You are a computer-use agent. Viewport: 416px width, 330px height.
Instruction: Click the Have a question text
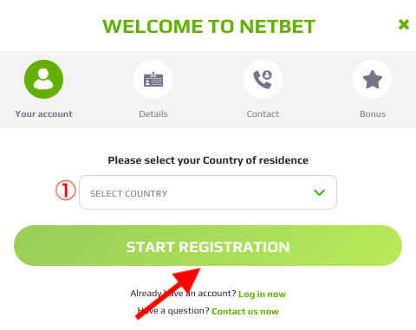173,311
